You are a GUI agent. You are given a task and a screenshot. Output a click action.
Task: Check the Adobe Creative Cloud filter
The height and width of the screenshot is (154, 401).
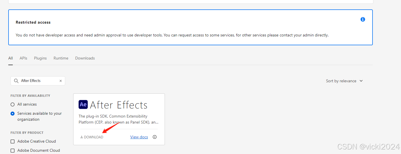coord(13,141)
